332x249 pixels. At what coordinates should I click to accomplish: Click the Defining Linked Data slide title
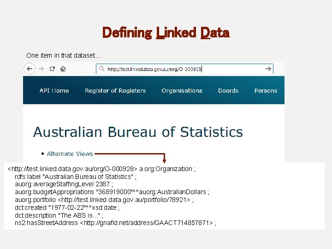click(x=166, y=33)
